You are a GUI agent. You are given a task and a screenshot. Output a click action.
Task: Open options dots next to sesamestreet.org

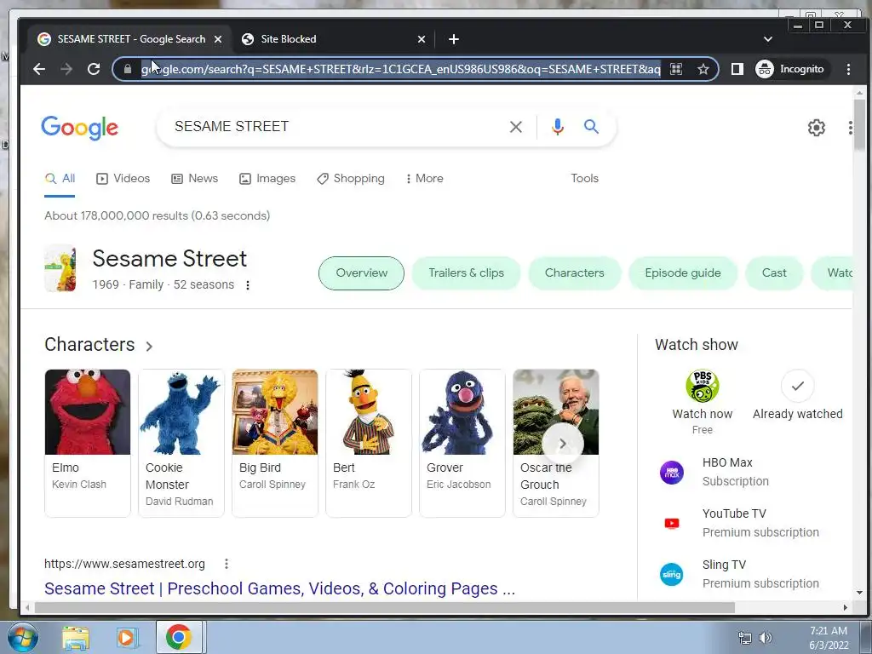pos(227,564)
